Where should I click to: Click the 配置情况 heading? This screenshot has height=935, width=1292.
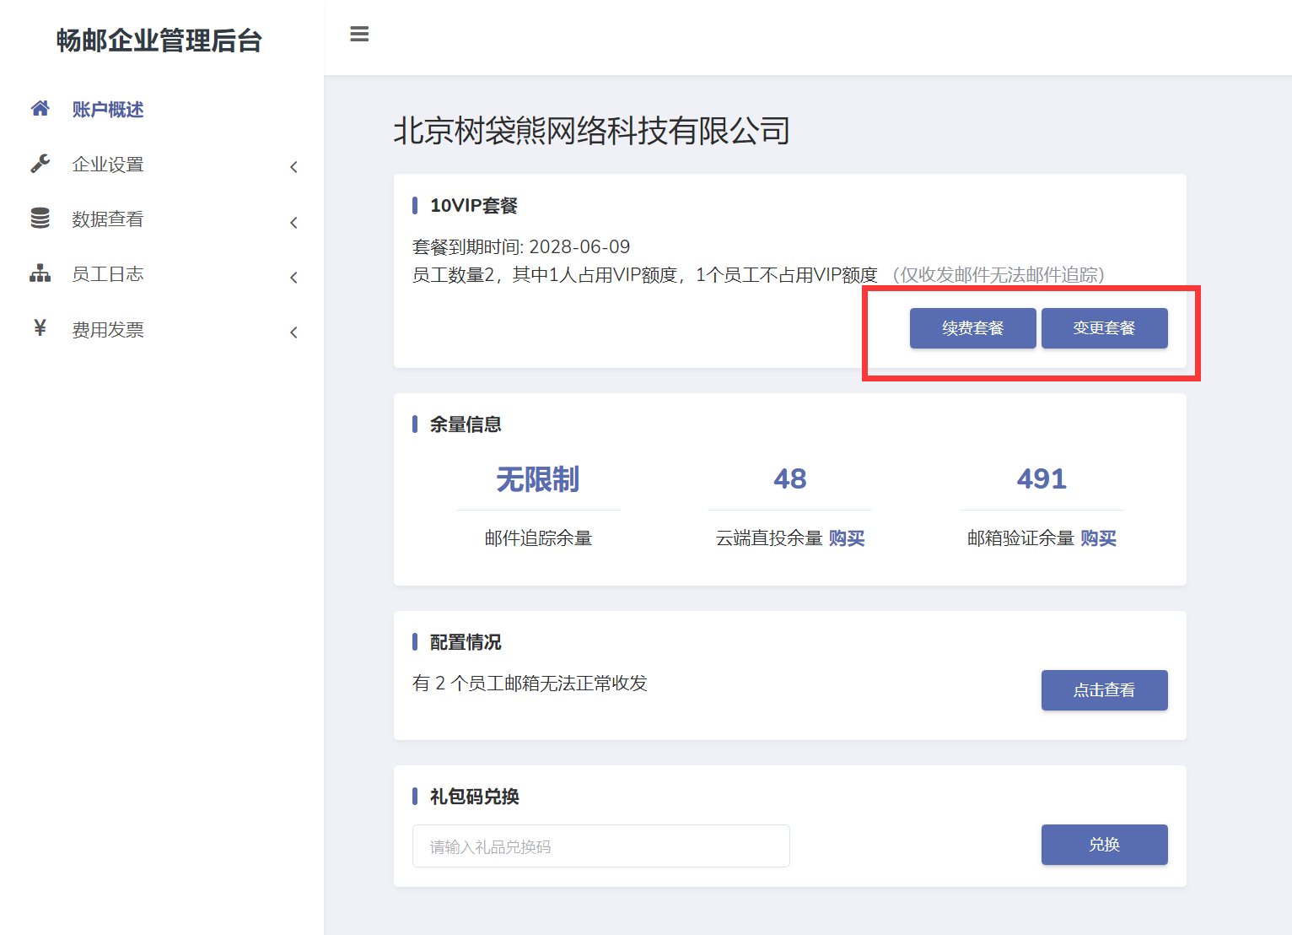(x=466, y=642)
